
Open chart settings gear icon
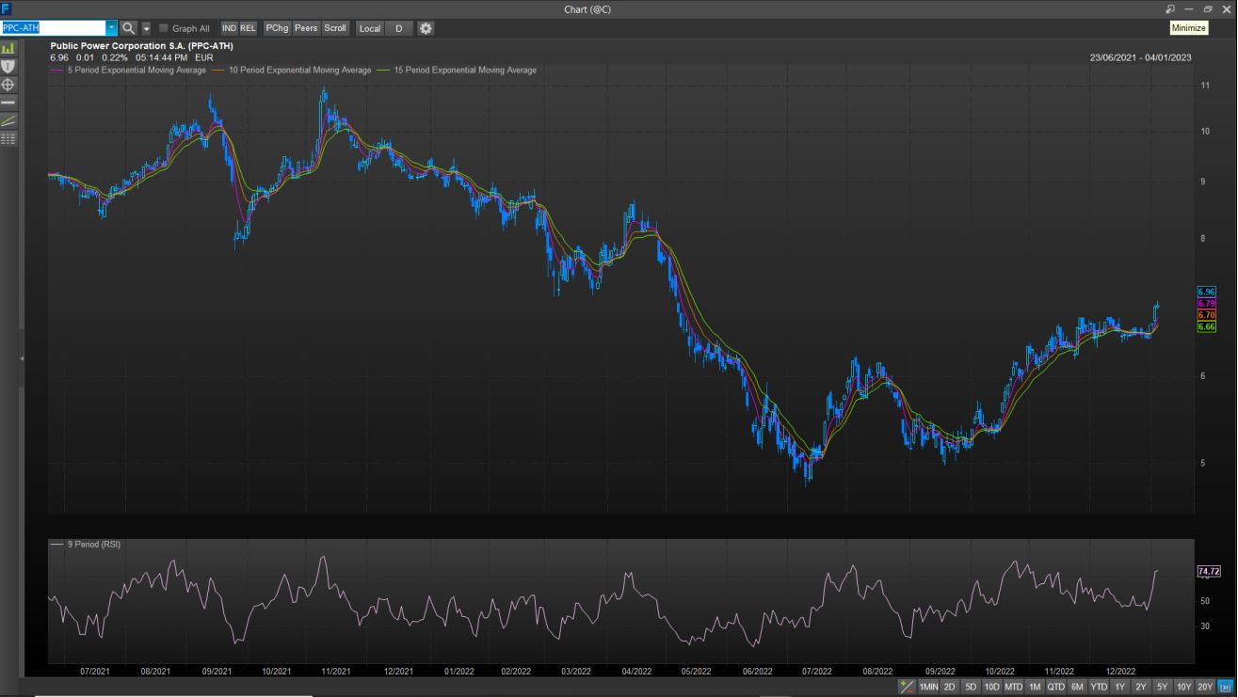pyautogui.click(x=426, y=28)
